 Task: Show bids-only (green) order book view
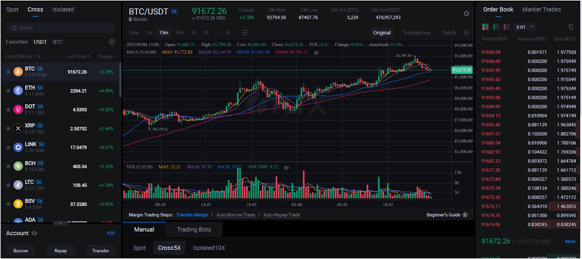tap(496, 27)
